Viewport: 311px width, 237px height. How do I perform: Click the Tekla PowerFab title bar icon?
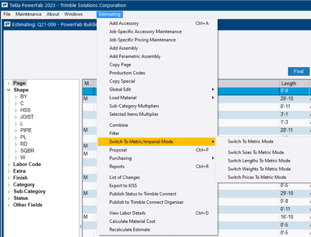point(4,5)
